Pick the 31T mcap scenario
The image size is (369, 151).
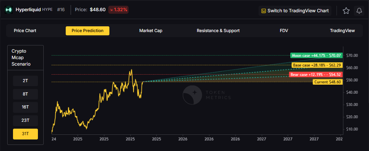[25, 134]
